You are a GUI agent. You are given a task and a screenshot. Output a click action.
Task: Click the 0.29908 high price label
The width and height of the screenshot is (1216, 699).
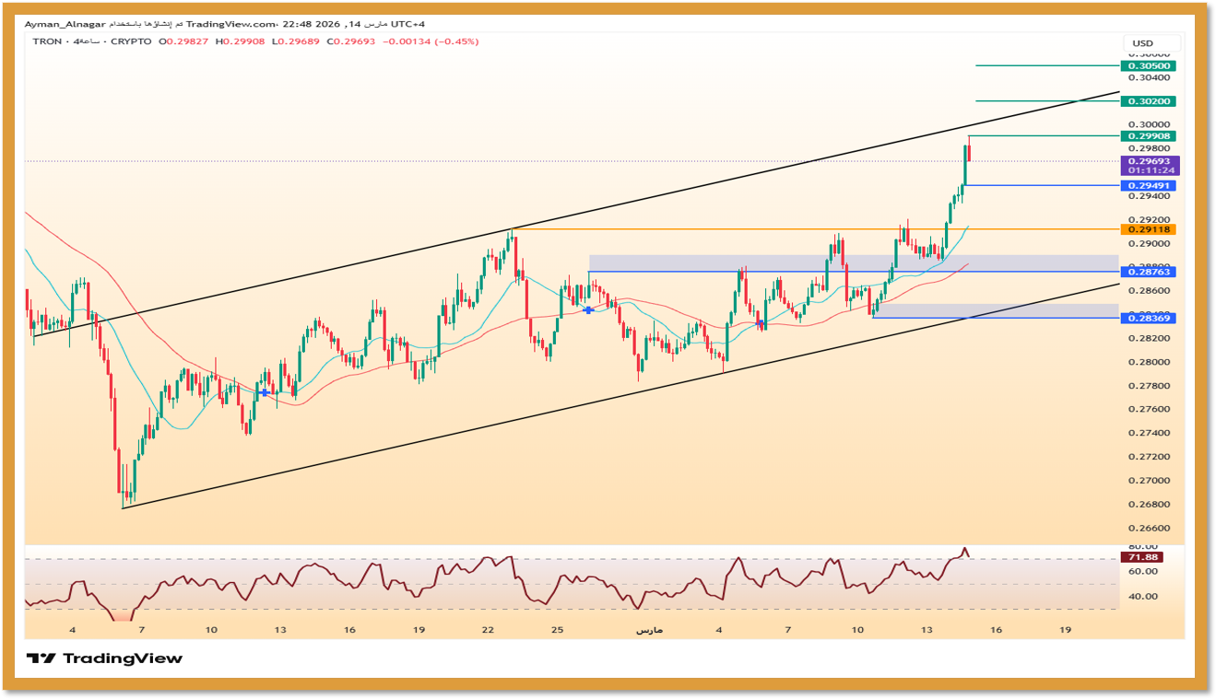tap(1147, 136)
